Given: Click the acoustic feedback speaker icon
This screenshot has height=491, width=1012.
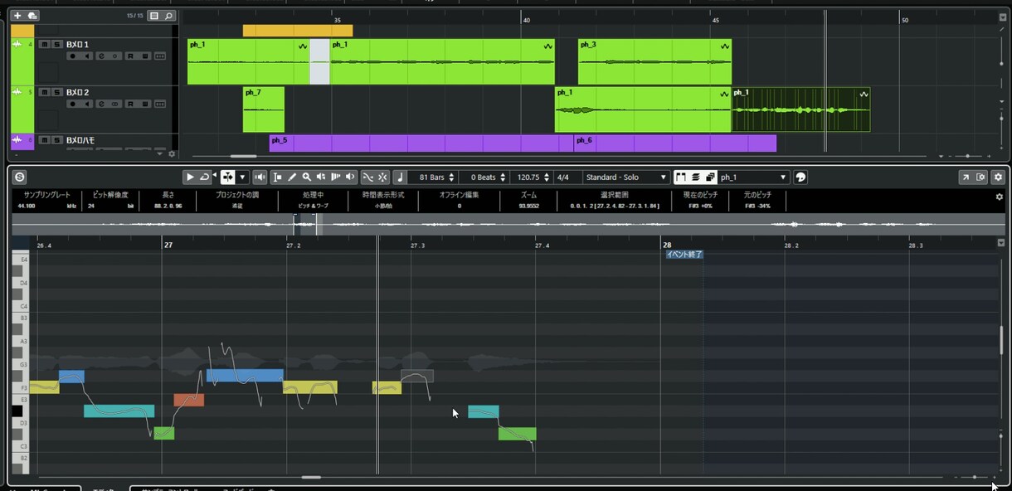Looking at the screenshot, I should pos(260,177).
